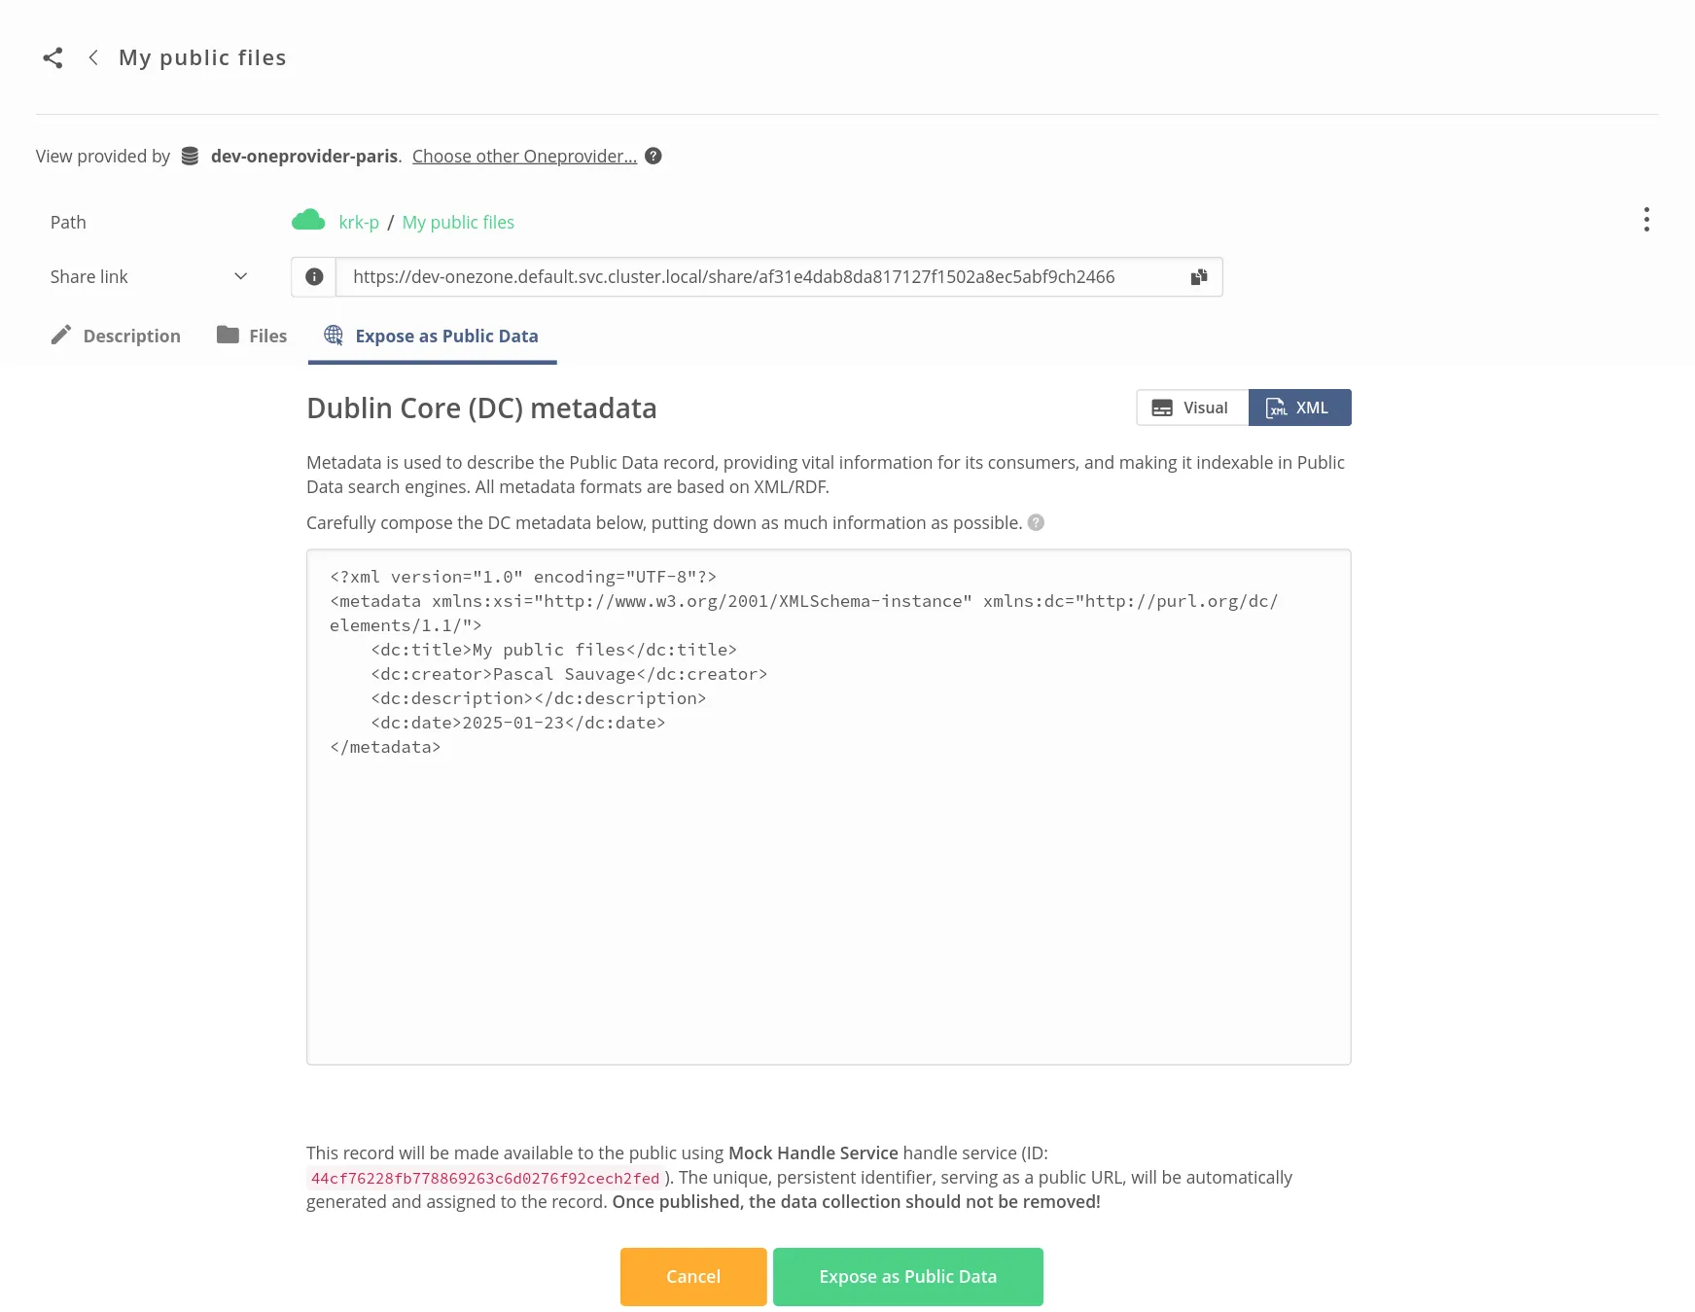Click the back arrow beside My public files
Image resolution: width=1695 pixels, height=1312 pixels.
click(x=92, y=57)
